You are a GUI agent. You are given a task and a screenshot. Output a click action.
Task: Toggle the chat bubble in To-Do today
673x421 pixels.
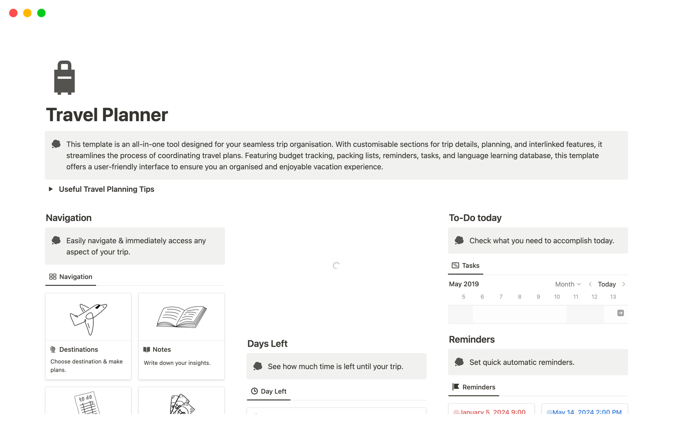[x=459, y=240]
